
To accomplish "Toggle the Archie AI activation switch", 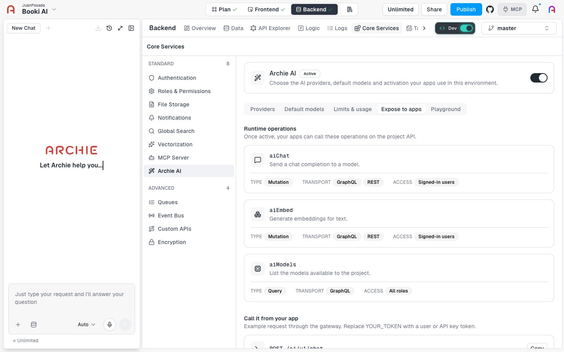I will coord(539,78).
